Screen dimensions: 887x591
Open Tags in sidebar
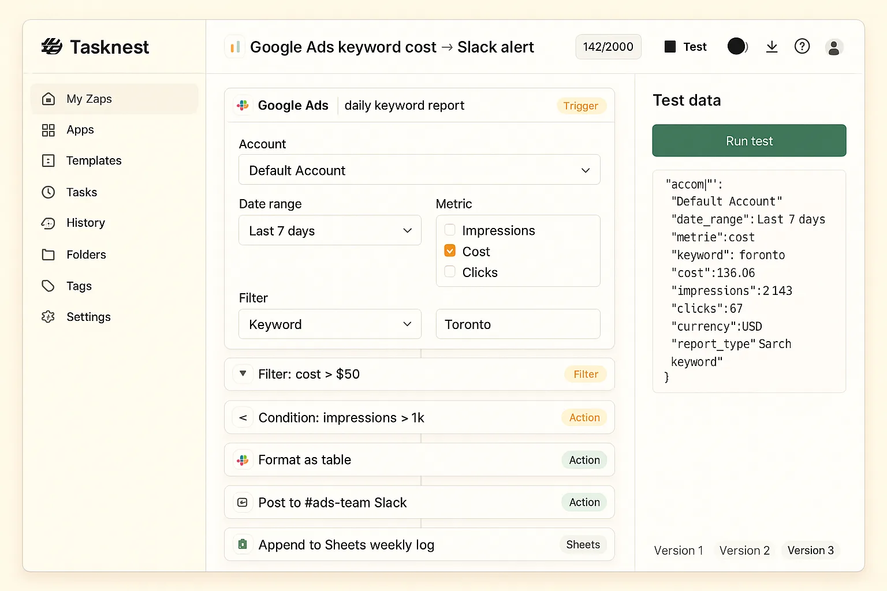click(x=114, y=286)
